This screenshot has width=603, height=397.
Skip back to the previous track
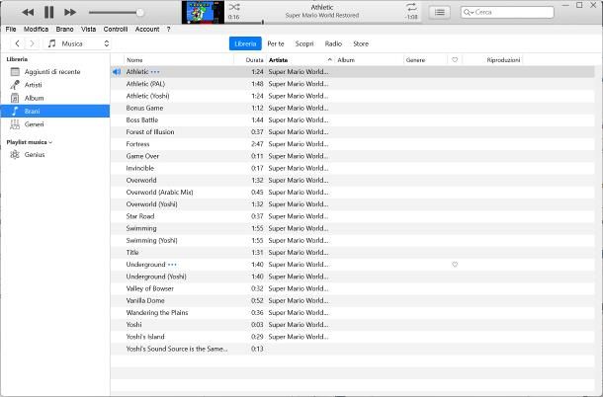pyautogui.click(x=28, y=12)
